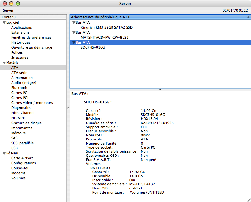Viewport: 251px width, 202px height.
Task: Collapse the Logiciel section triangle
Action: (4, 23)
